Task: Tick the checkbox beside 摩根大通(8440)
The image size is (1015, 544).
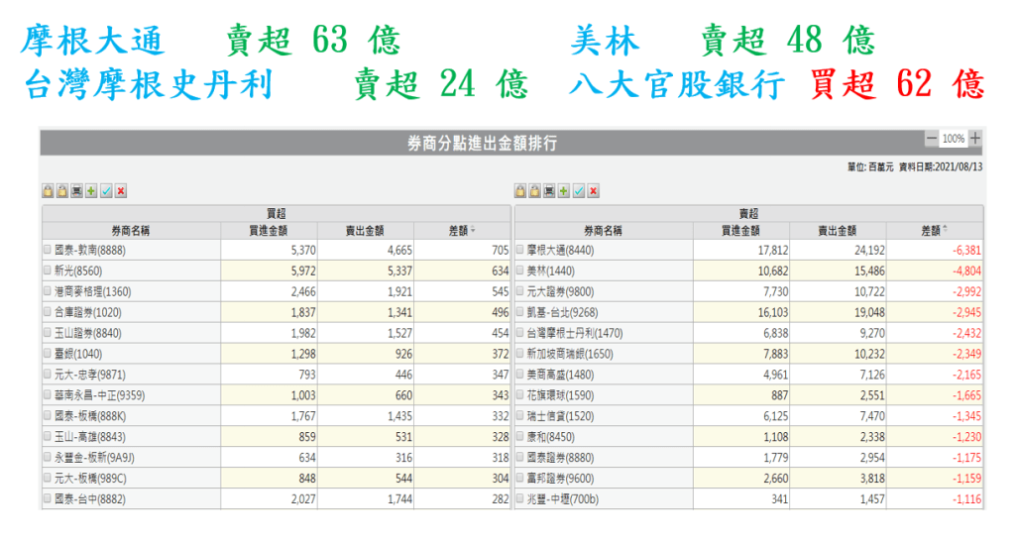Action: coord(520,250)
